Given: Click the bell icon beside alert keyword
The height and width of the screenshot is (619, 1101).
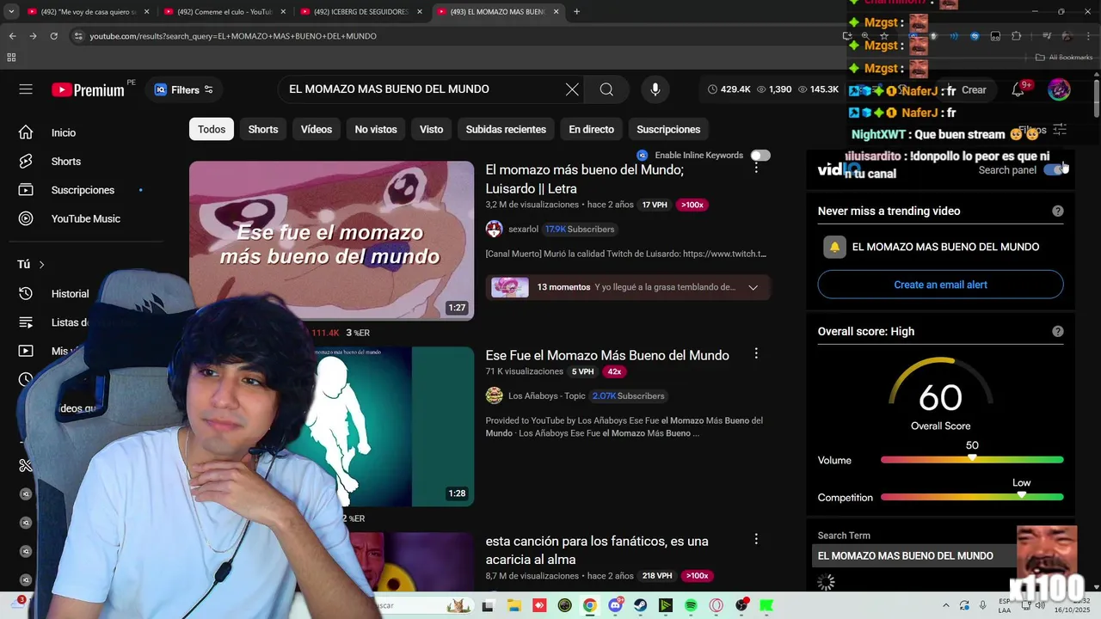Looking at the screenshot, I should [834, 247].
